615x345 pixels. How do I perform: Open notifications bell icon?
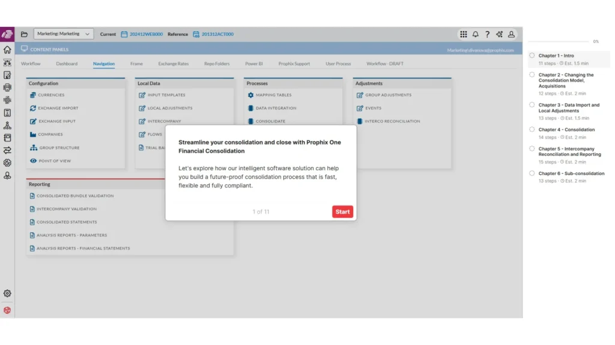(476, 34)
